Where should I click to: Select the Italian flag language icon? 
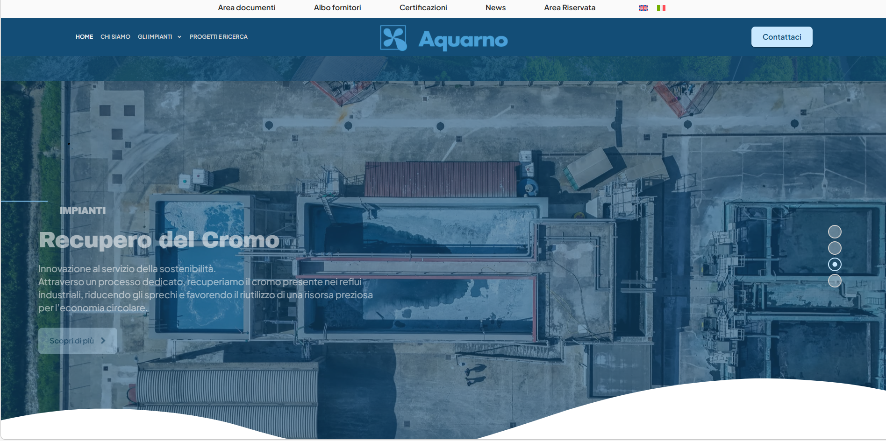pyautogui.click(x=661, y=8)
